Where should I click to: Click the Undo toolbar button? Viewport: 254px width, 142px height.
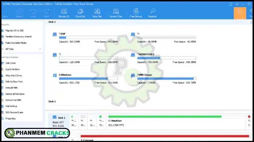[x=33, y=13]
